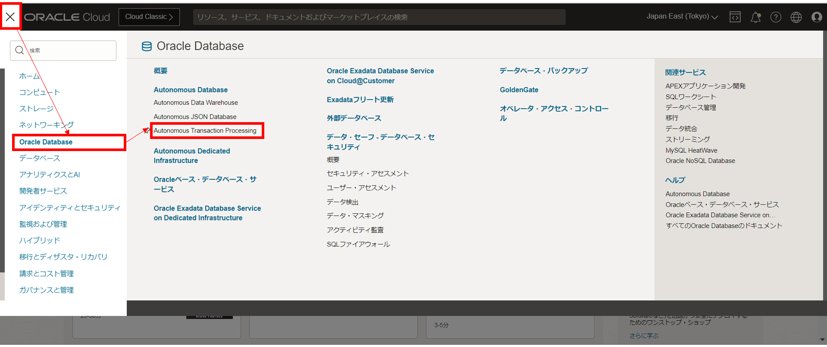The width and height of the screenshot is (827, 347).
Task: Open the help question mark icon
Action: 776,17
